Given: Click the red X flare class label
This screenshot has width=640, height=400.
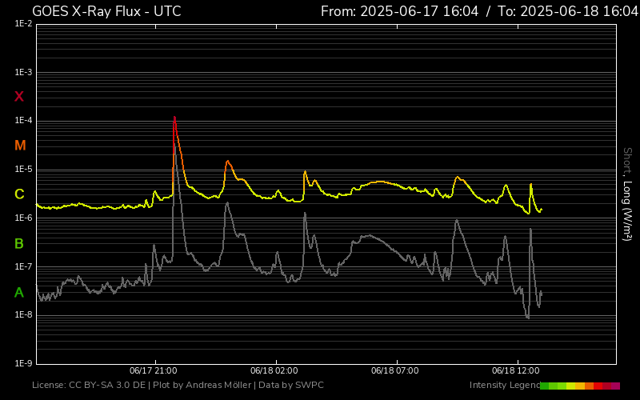Looking at the screenshot, I should point(19,97).
